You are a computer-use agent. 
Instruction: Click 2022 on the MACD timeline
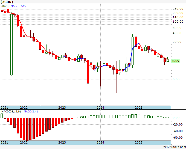click(24, 142)
